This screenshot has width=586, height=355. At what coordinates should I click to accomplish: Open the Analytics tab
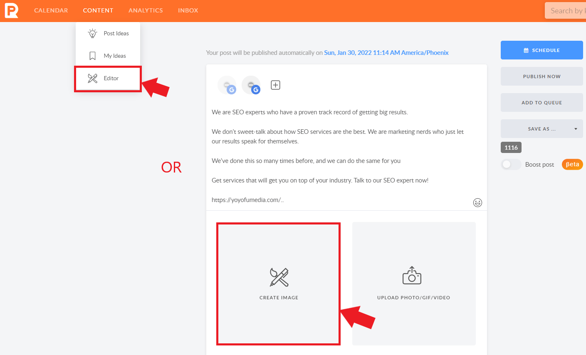pyautogui.click(x=146, y=10)
